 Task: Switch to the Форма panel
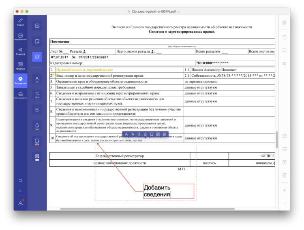pos(20,65)
